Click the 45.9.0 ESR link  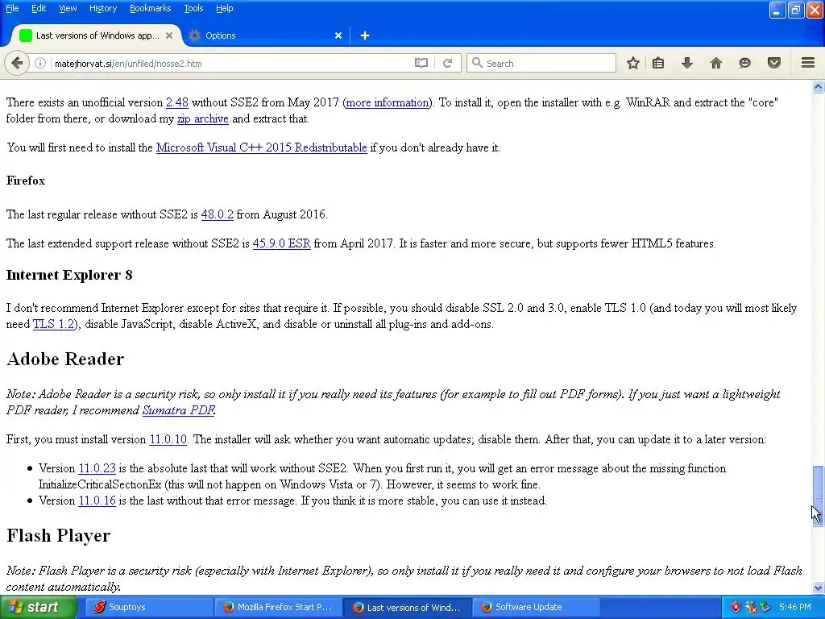[x=281, y=243]
